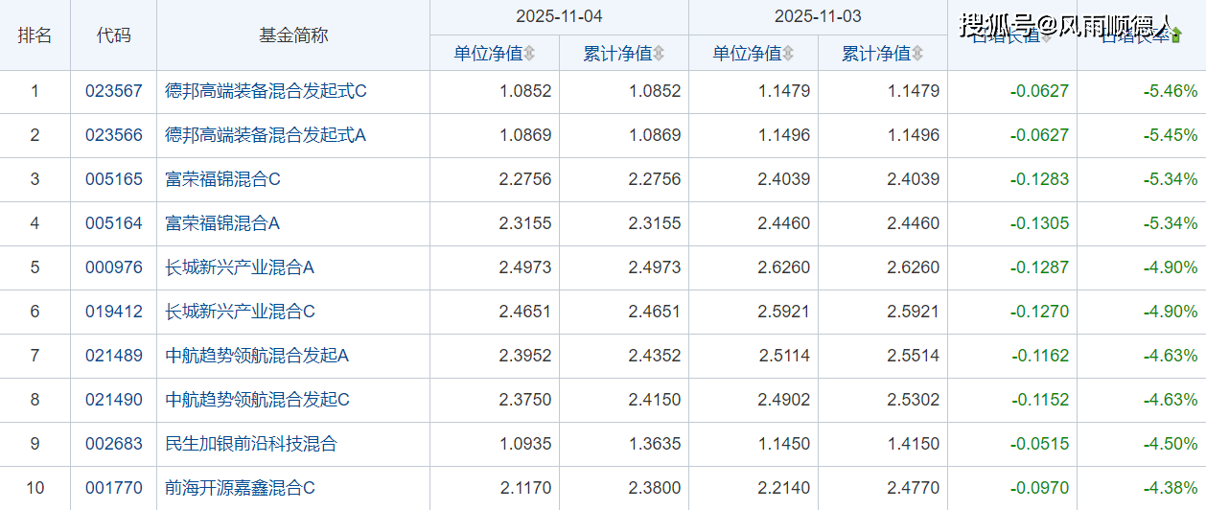This screenshot has height=510, width=1206.
Task: Open fund 富荣福锦混合C
Action: point(222,179)
